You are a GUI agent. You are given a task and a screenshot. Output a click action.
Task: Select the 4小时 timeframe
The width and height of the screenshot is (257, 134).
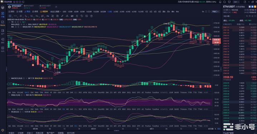pyautogui.click(x=128, y=12)
